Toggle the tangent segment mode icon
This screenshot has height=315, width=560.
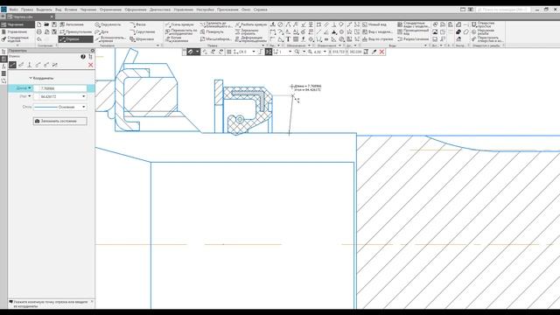click(38, 65)
